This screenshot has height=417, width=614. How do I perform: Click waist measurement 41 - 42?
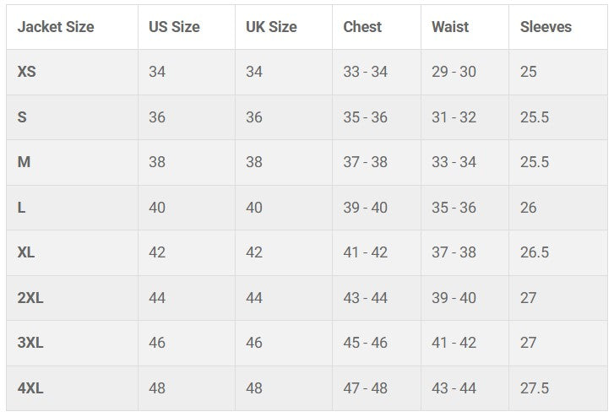454,343
